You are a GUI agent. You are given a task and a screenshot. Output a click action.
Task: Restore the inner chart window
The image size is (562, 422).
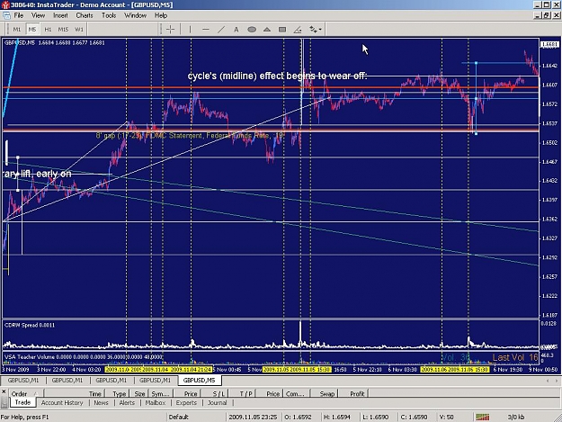[x=546, y=15]
